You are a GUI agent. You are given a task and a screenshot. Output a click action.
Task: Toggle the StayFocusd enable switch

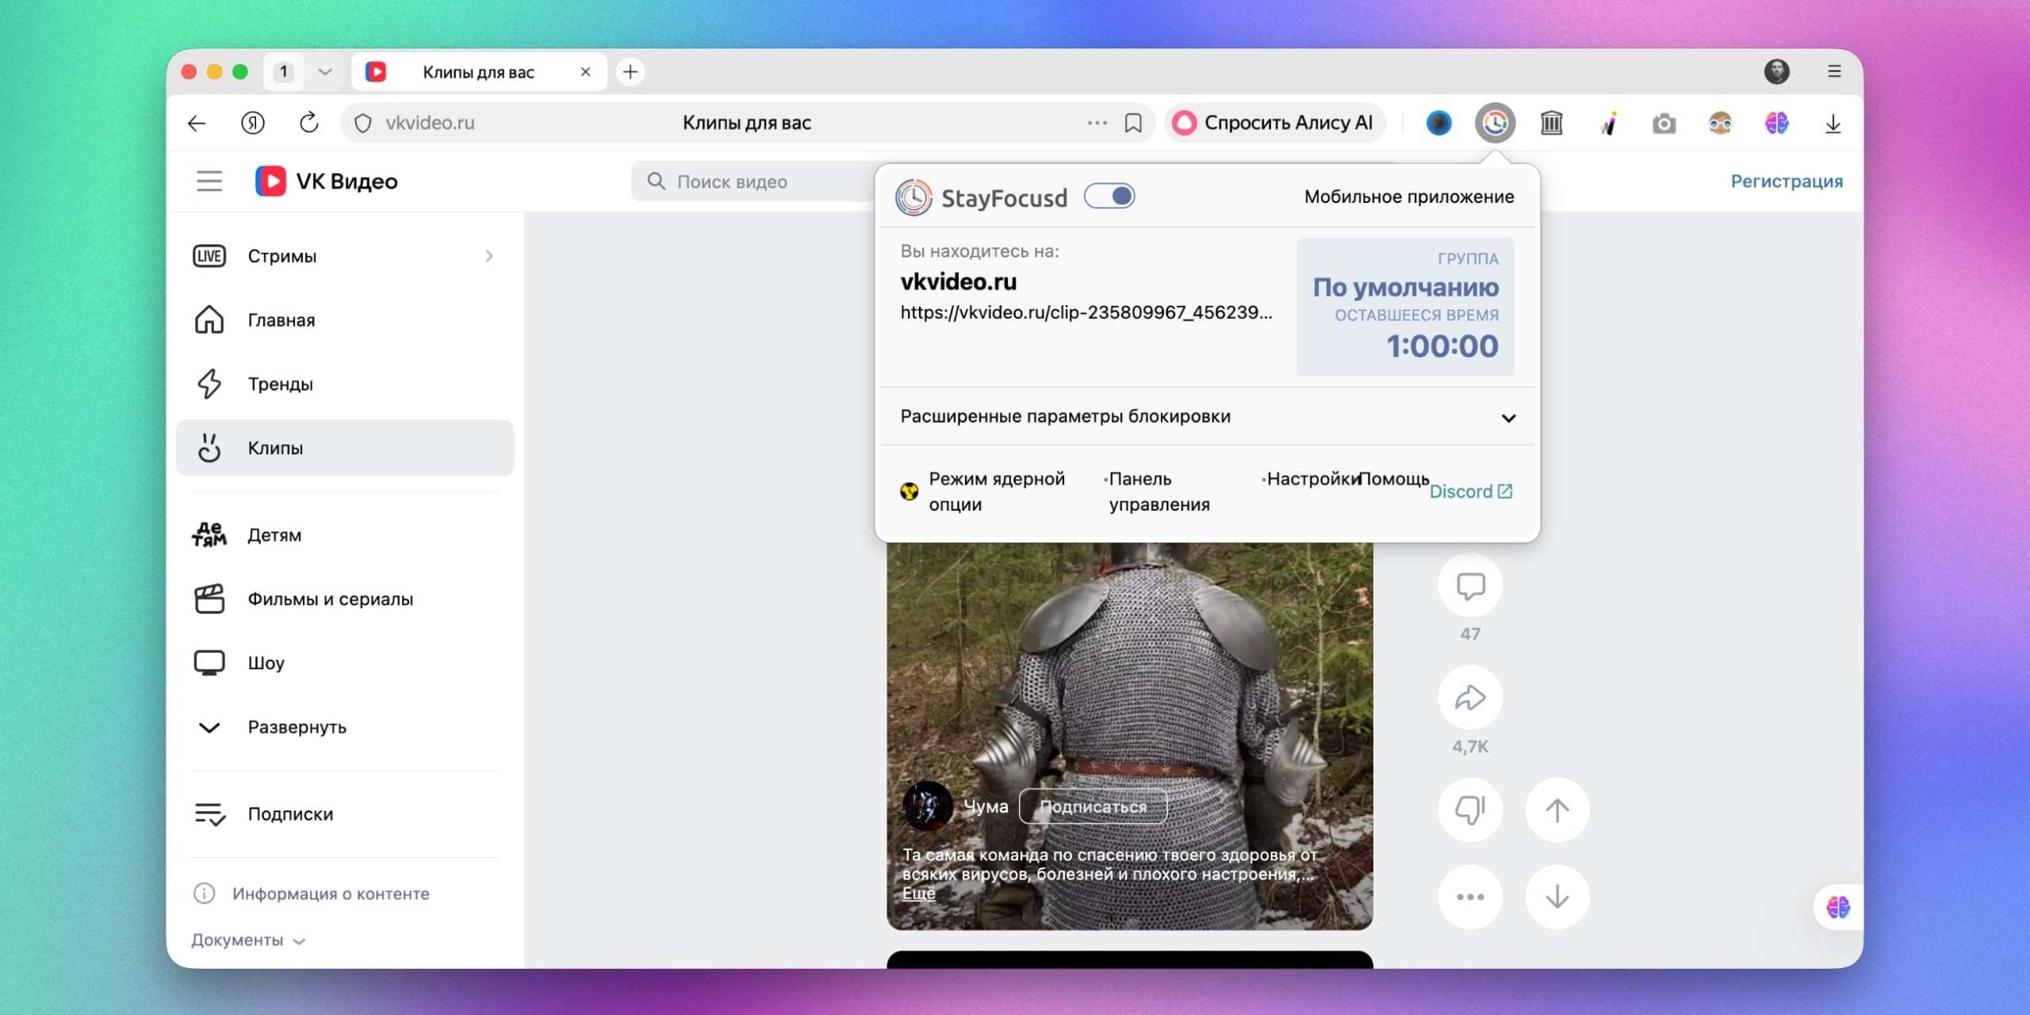click(1109, 197)
